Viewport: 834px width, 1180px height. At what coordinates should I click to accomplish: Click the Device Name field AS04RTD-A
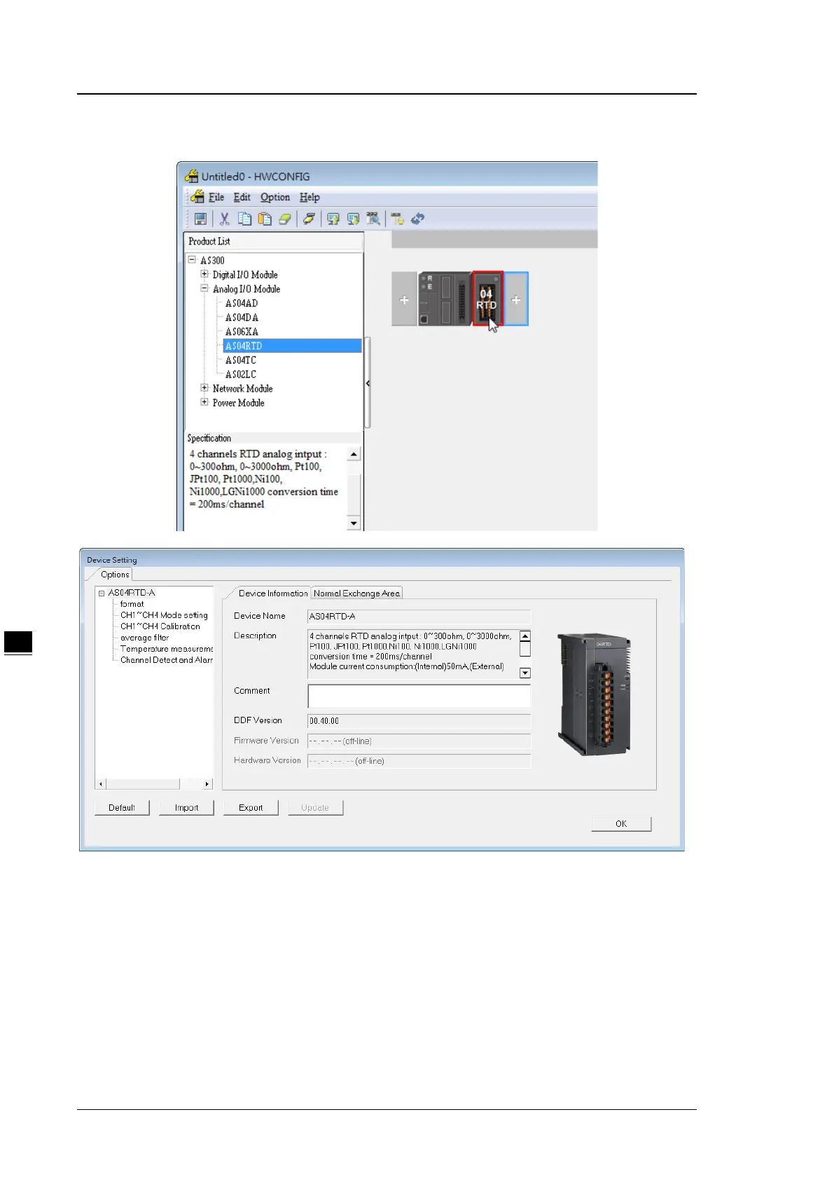(419, 617)
